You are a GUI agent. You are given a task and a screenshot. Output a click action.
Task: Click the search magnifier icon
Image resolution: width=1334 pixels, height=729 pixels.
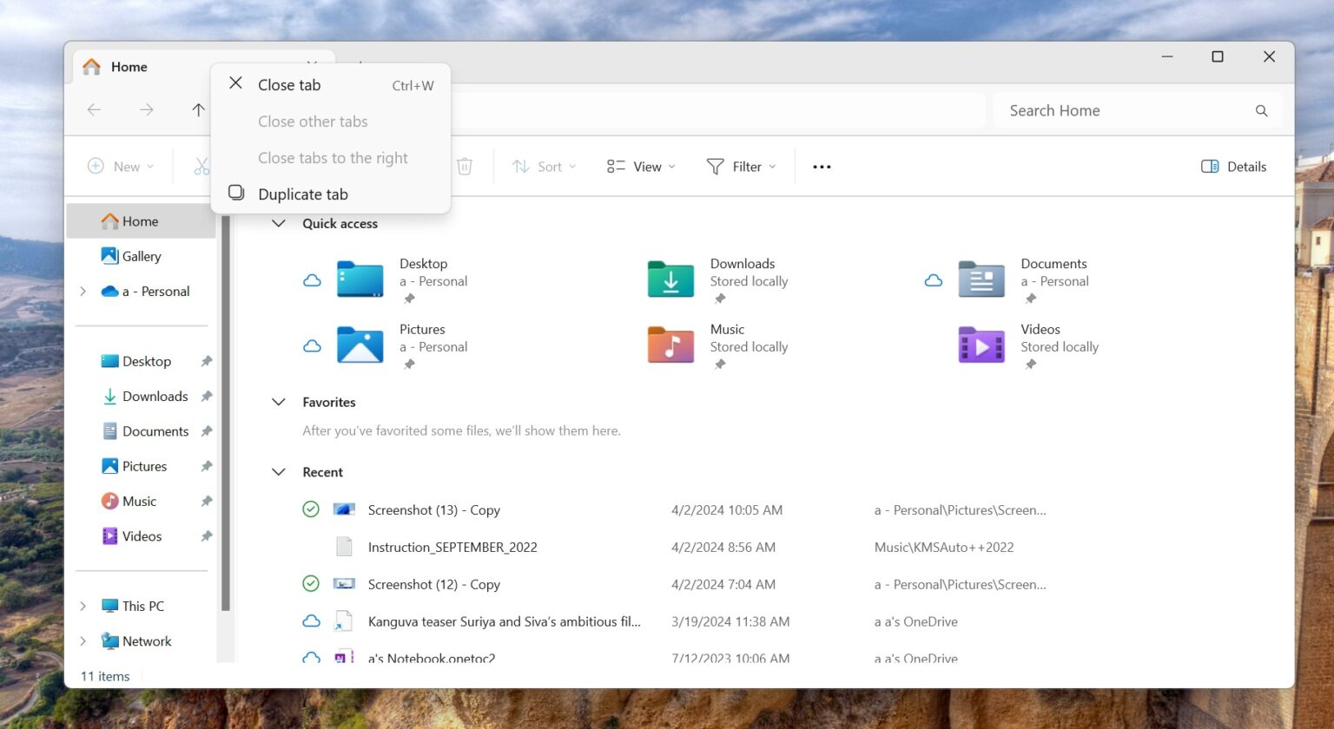[x=1261, y=110]
